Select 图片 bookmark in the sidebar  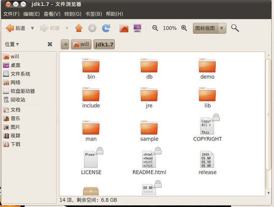click(12, 127)
